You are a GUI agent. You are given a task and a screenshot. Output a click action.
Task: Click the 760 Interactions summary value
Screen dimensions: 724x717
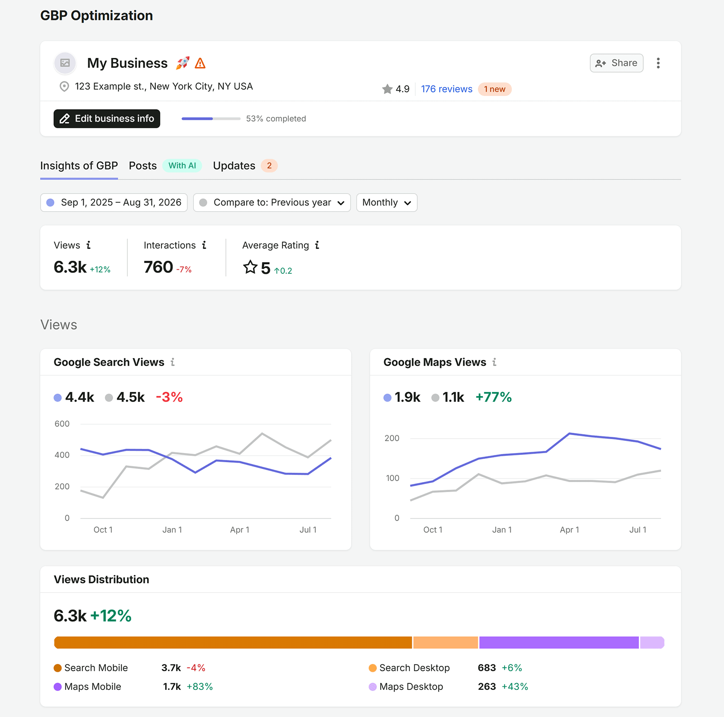tap(158, 267)
